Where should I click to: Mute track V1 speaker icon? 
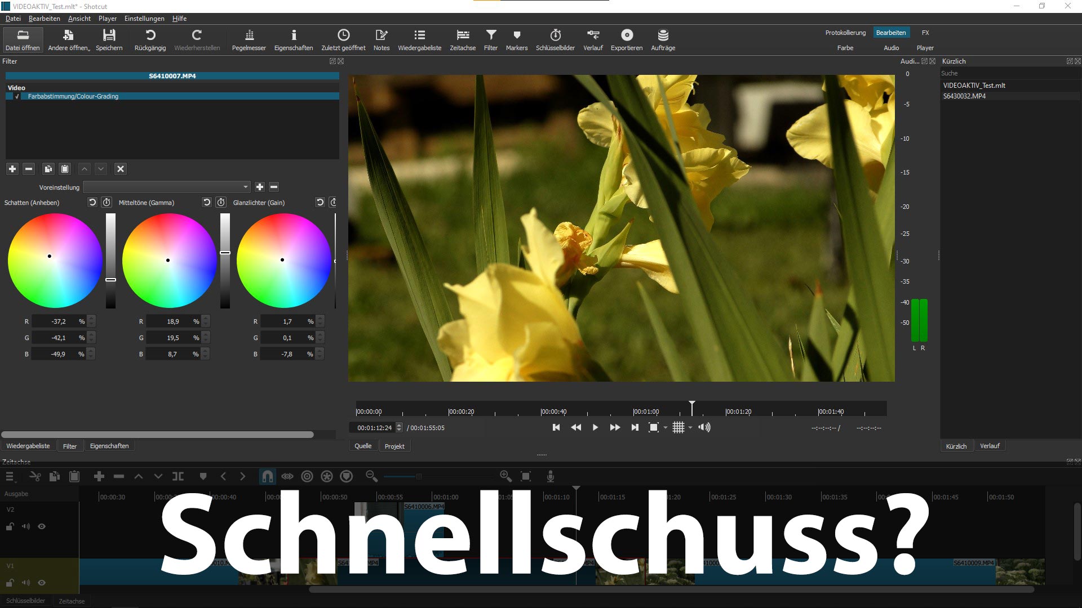(25, 583)
